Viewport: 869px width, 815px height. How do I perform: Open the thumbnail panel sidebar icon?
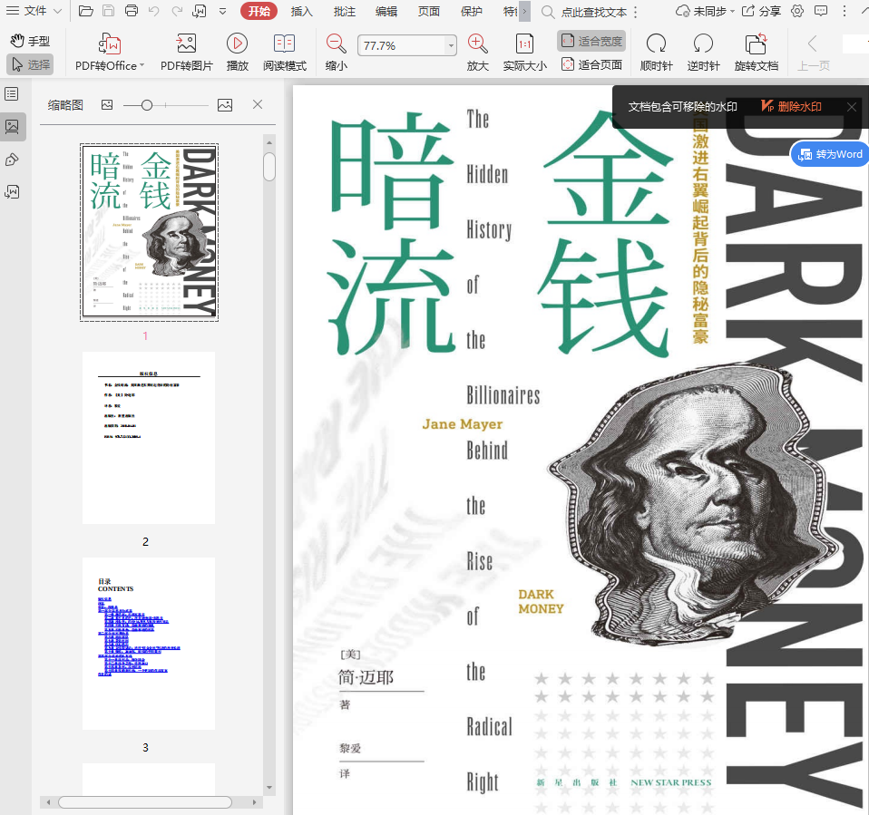tap(13, 127)
